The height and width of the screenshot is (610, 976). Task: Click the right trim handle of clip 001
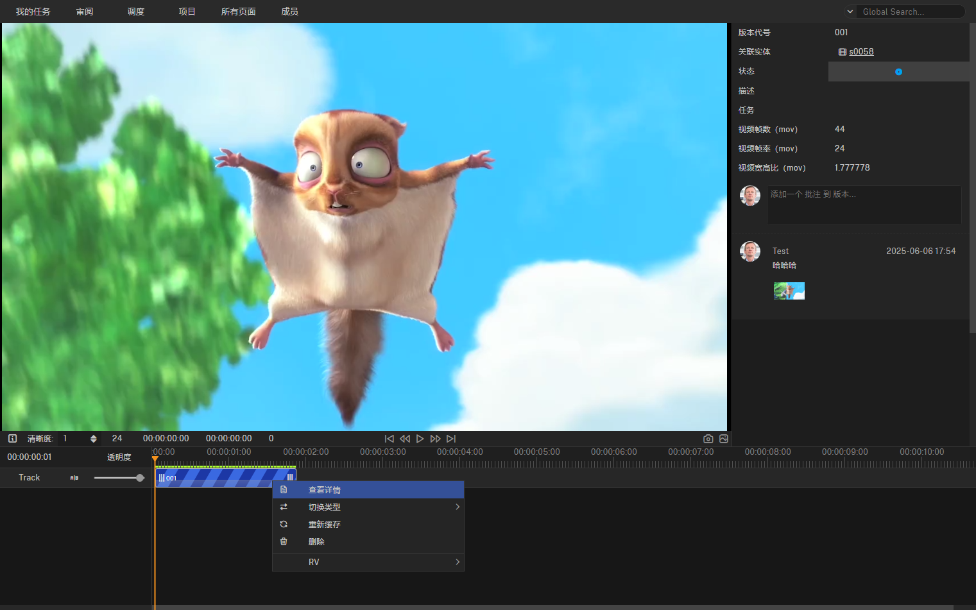290,478
